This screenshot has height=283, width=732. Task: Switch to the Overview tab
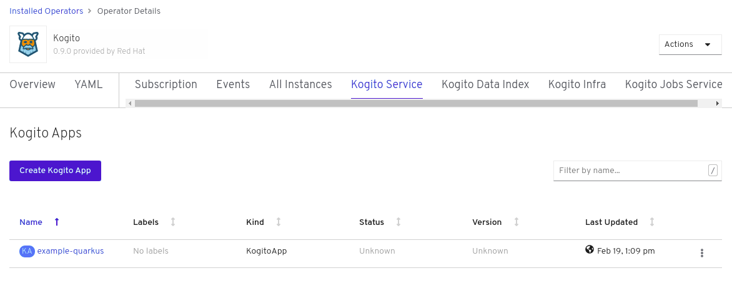point(32,84)
